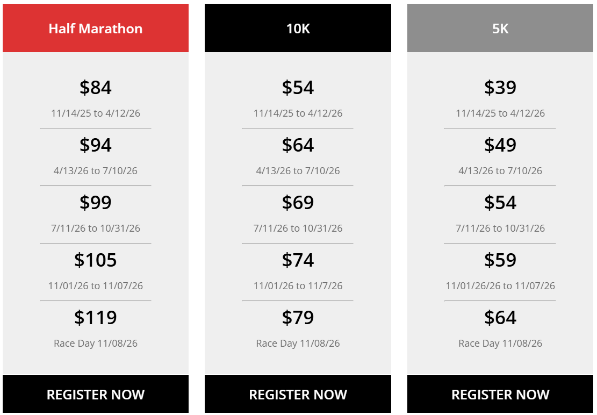597x415 pixels.
Task: Click the 10K date range 4/13/26 to 7/10/26
Action: 298,171
